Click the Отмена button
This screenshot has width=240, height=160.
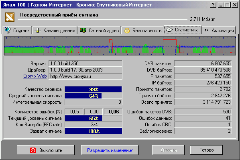pos(168,150)
